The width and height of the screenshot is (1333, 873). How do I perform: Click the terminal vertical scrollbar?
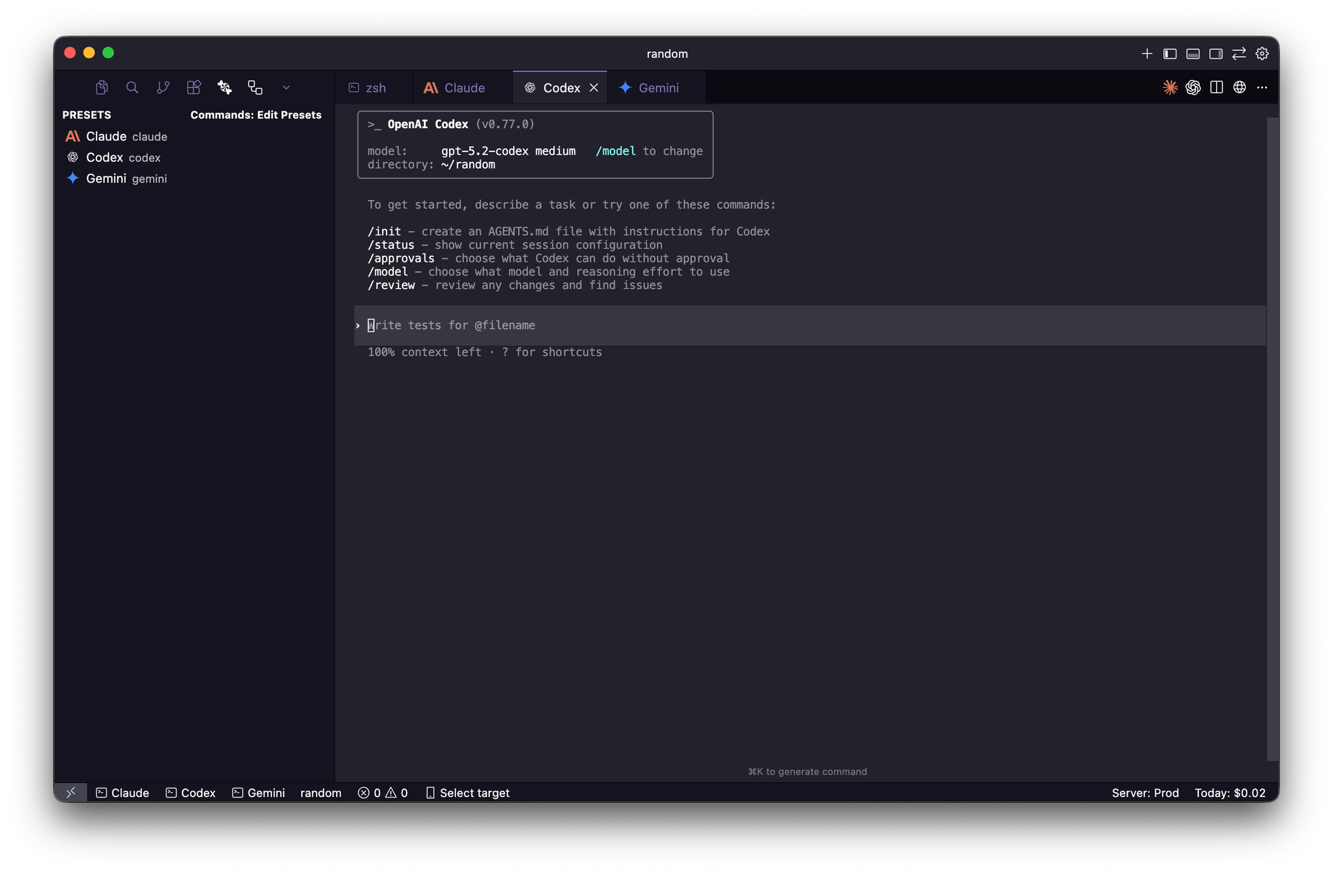click(x=1272, y=438)
